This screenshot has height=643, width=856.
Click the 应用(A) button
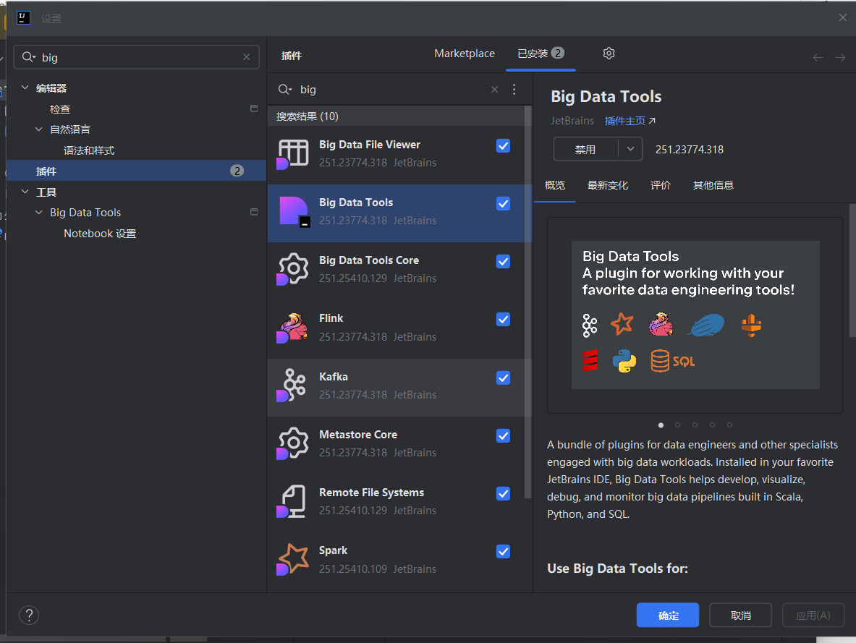click(813, 616)
